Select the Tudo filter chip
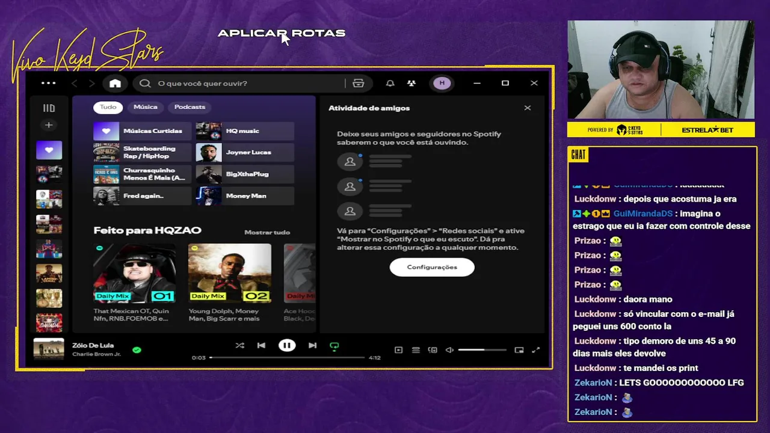This screenshot has width=770, height=433. pos(108,107)
